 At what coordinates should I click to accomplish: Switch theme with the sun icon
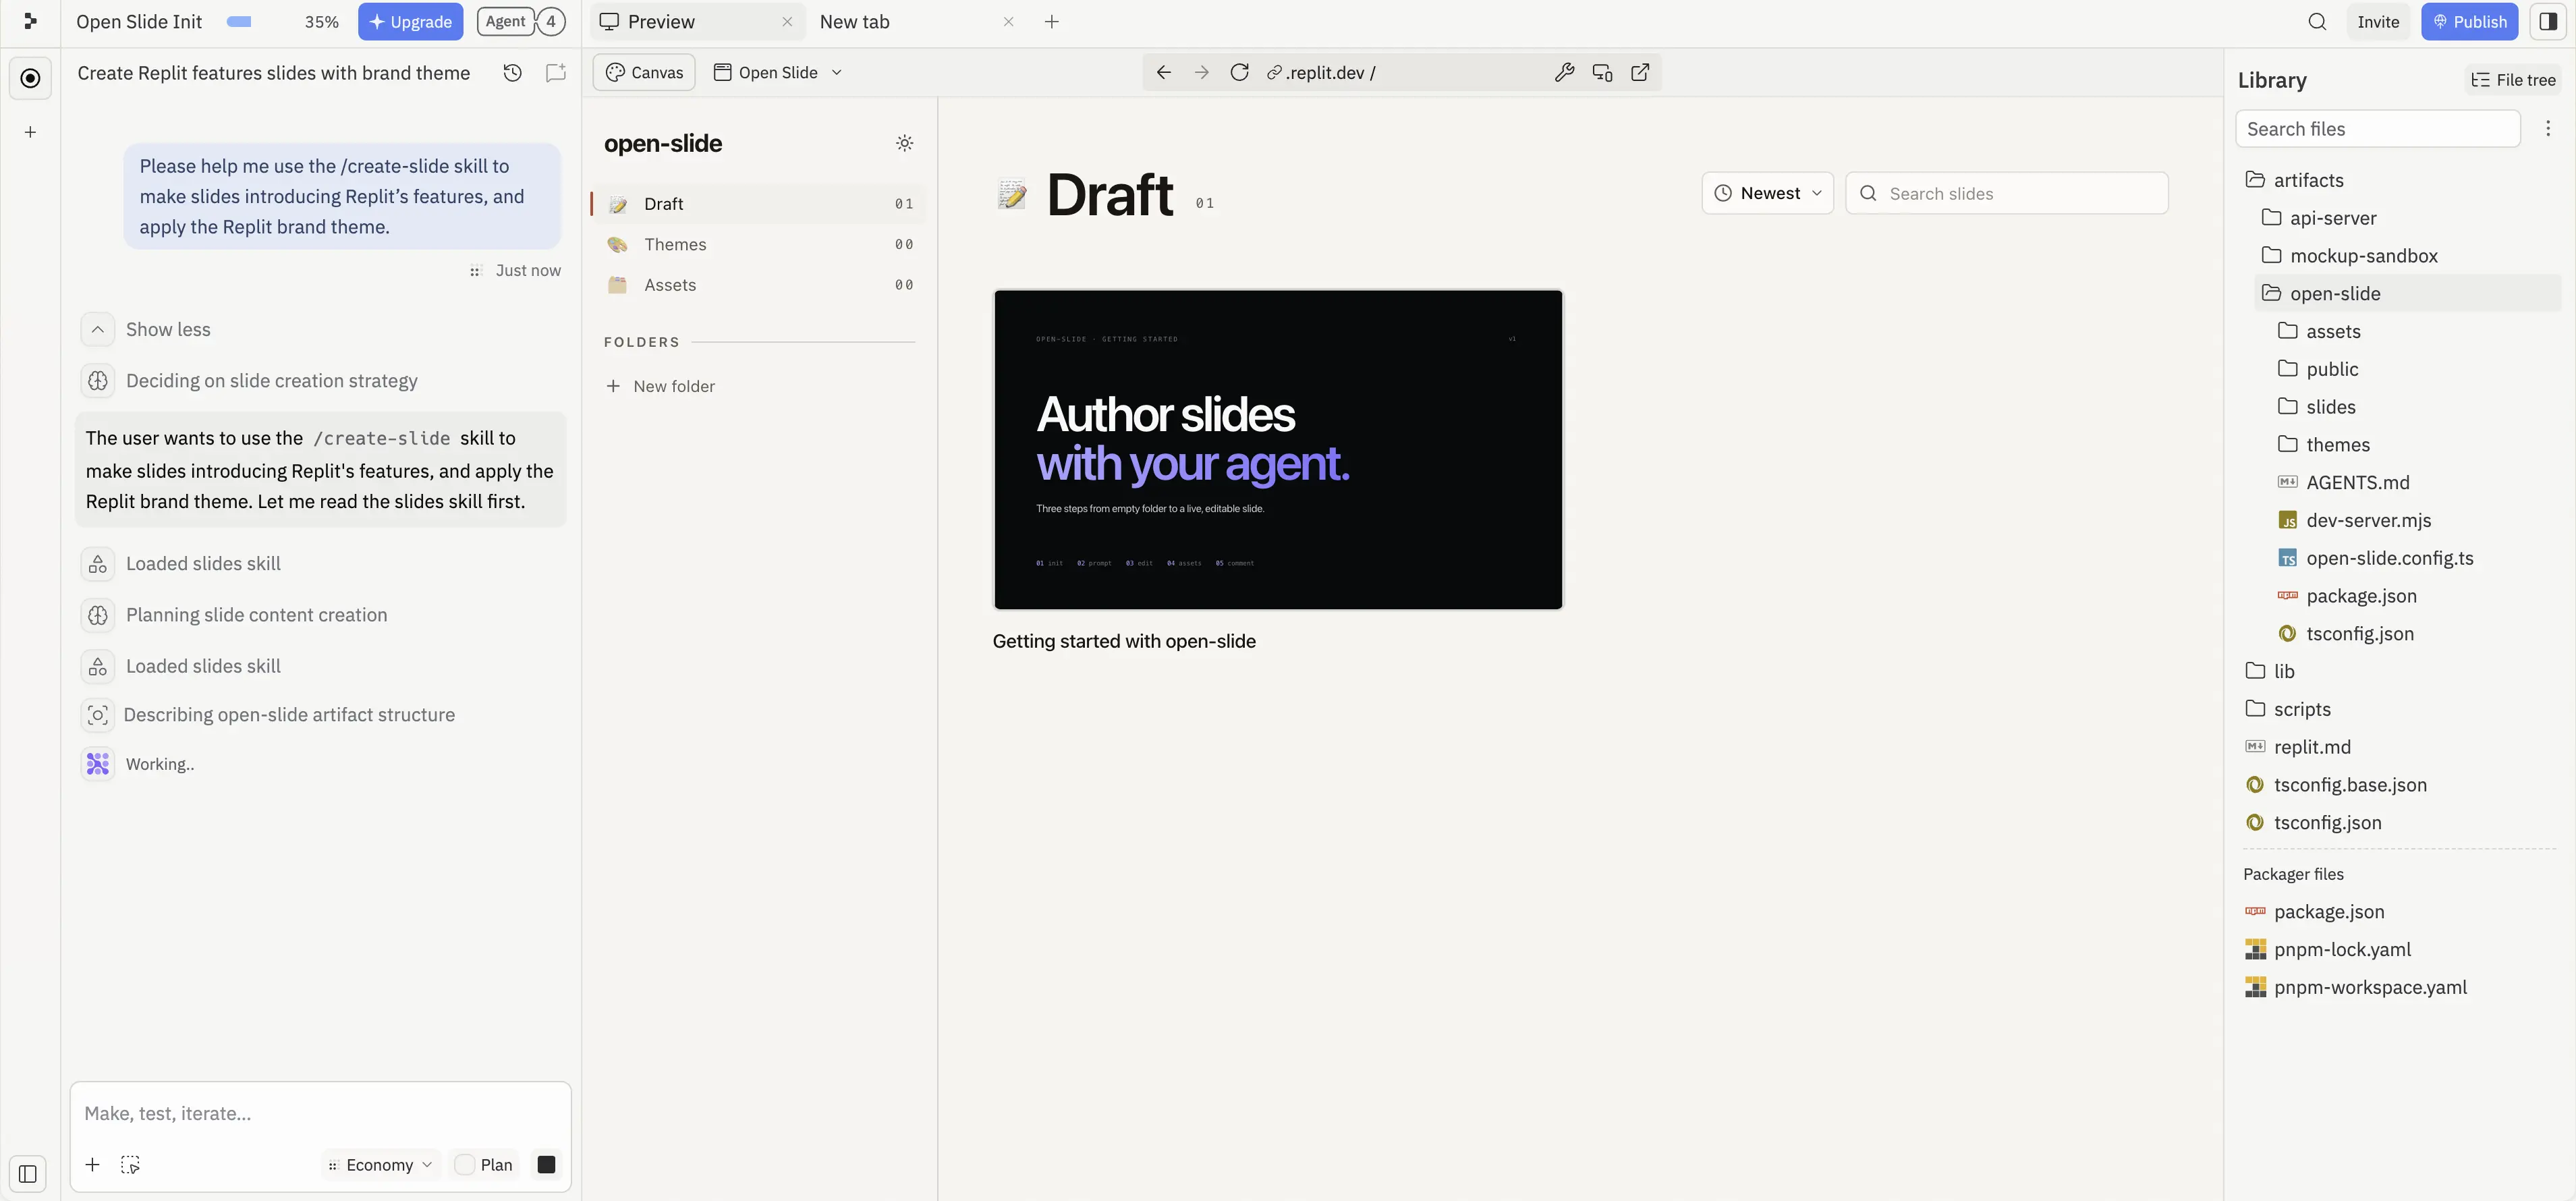(904, 143)
